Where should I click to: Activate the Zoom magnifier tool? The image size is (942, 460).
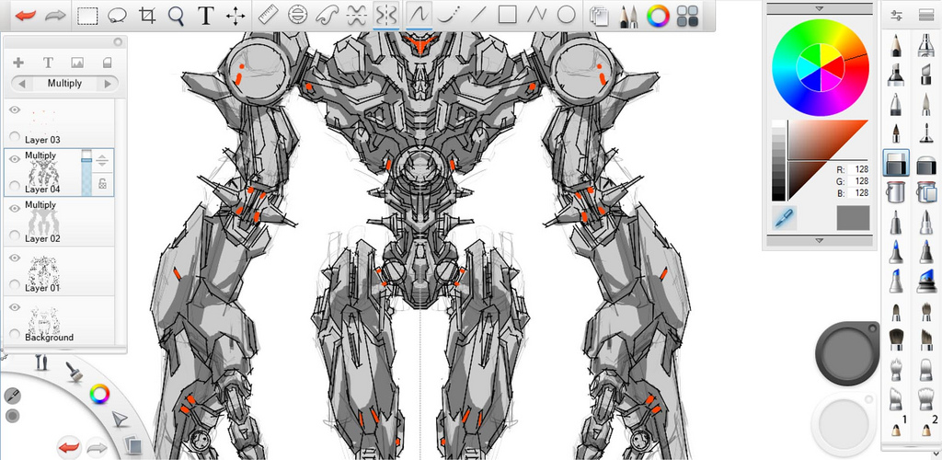pos(176,16)
